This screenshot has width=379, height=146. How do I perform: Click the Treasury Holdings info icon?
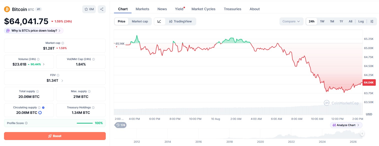point(93,108)
